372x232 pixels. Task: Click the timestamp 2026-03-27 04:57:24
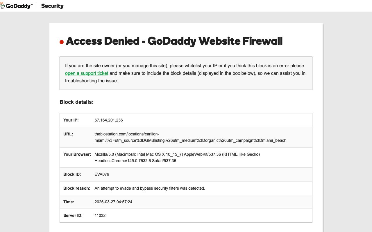[x=113, y=202]
